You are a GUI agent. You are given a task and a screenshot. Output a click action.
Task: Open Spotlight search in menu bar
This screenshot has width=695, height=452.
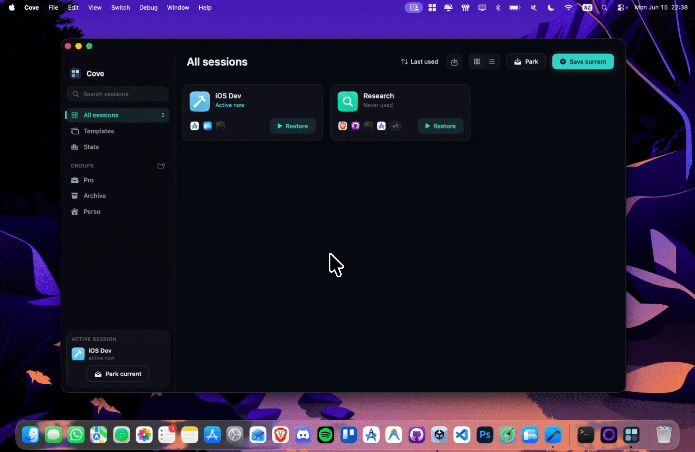[x=605, y=8]
